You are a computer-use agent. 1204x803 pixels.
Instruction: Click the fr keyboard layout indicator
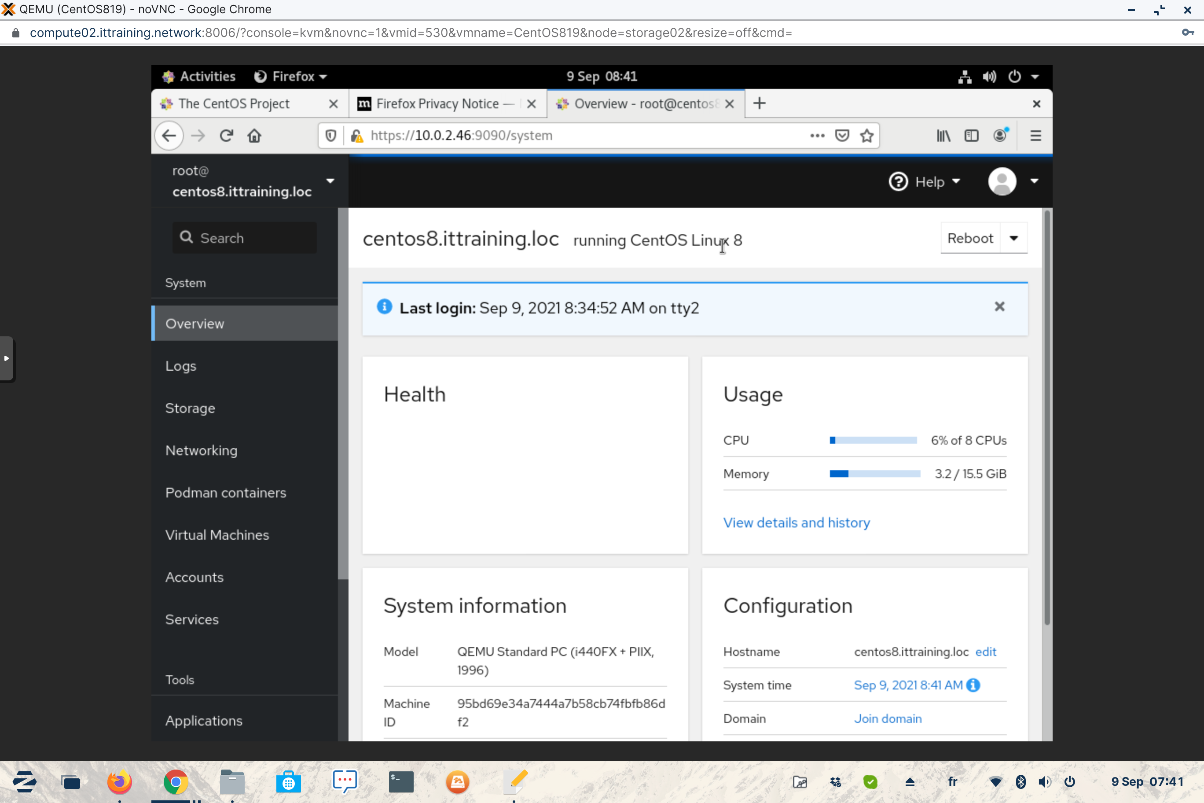click(952, 781)
